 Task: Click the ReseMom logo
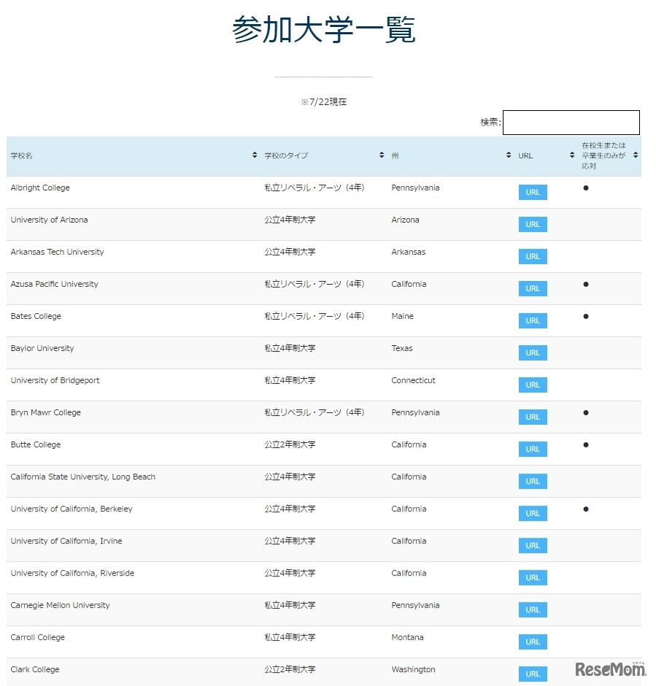coord(611,668)
